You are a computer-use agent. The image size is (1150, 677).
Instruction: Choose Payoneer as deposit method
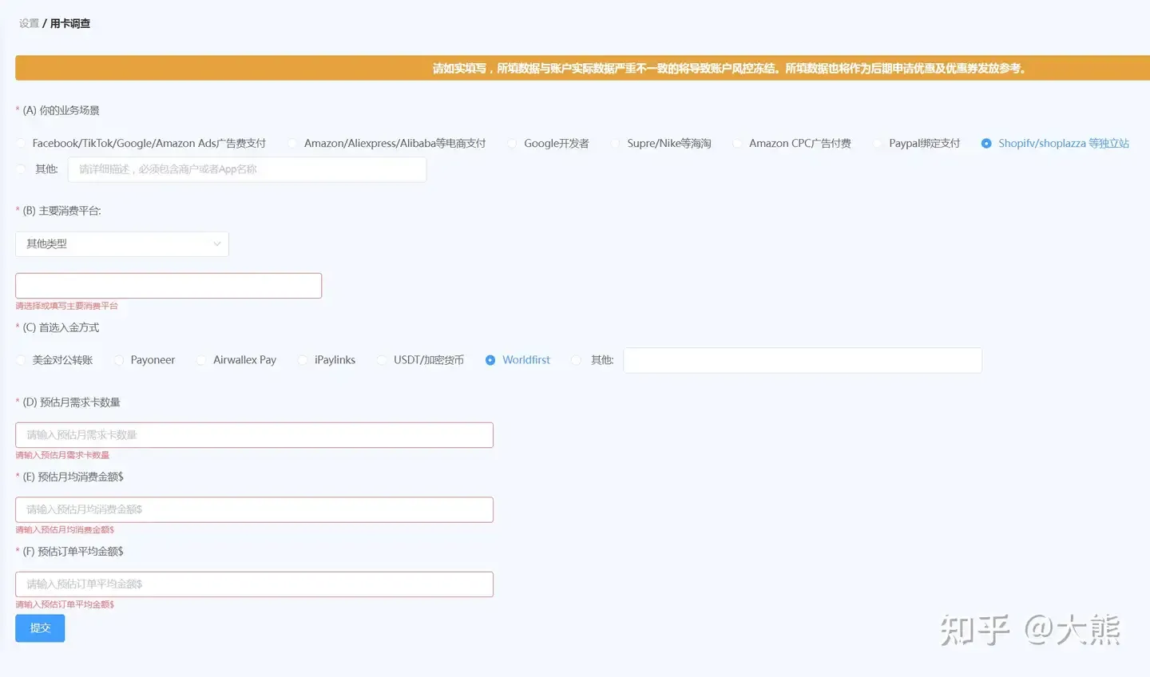pos(119,360)
